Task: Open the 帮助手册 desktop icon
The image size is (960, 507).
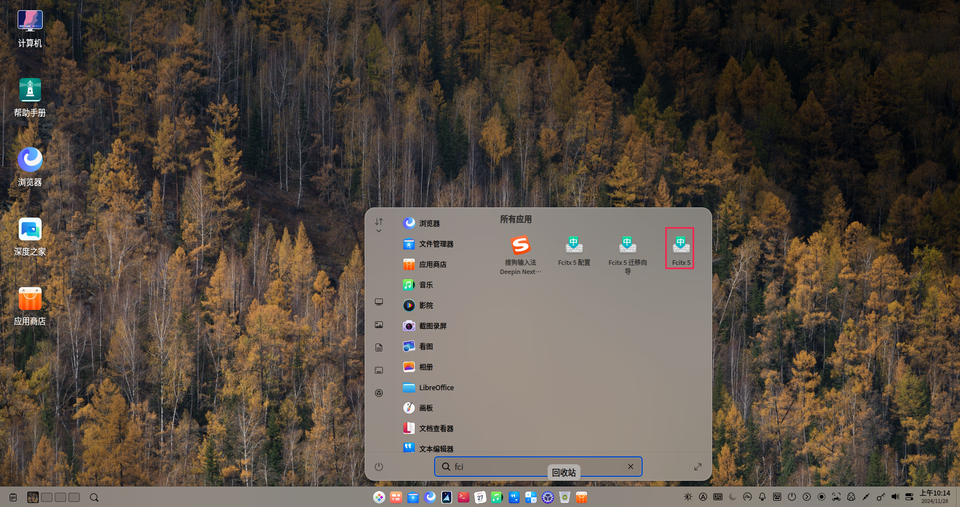Action: (x=30, y=98)
